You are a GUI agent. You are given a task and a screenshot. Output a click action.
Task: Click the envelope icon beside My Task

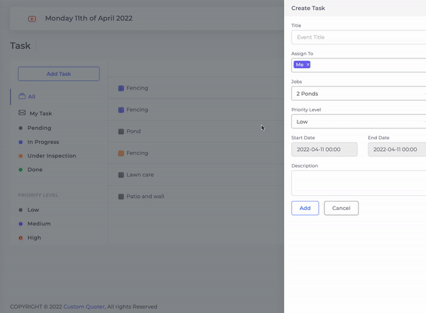pos(22,113)
